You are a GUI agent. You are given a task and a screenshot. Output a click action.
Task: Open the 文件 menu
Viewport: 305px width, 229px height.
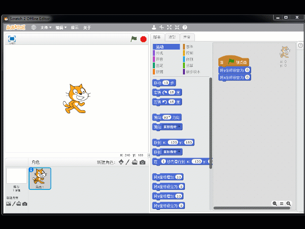coord(46,28)
